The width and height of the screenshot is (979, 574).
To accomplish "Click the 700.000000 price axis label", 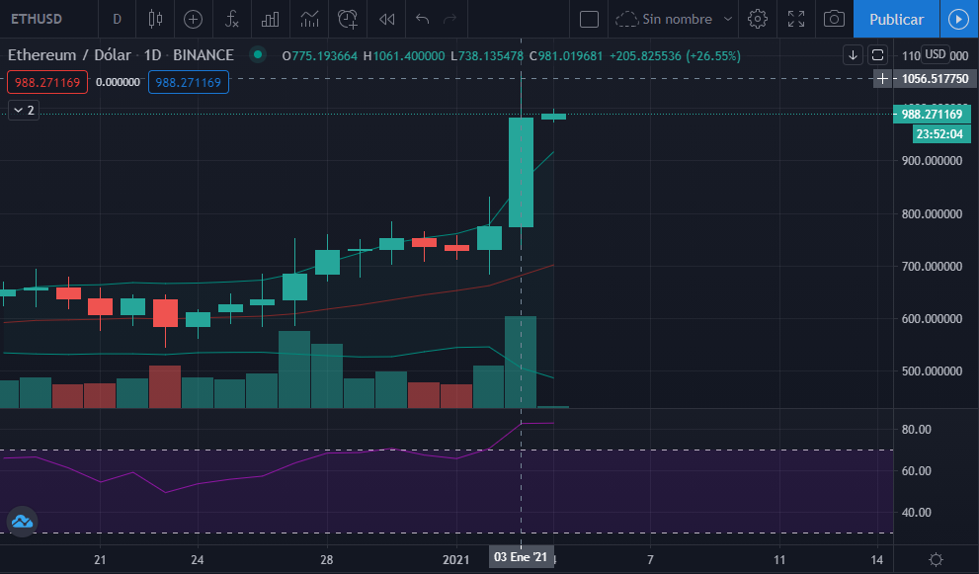I will (x=932, y=266).
